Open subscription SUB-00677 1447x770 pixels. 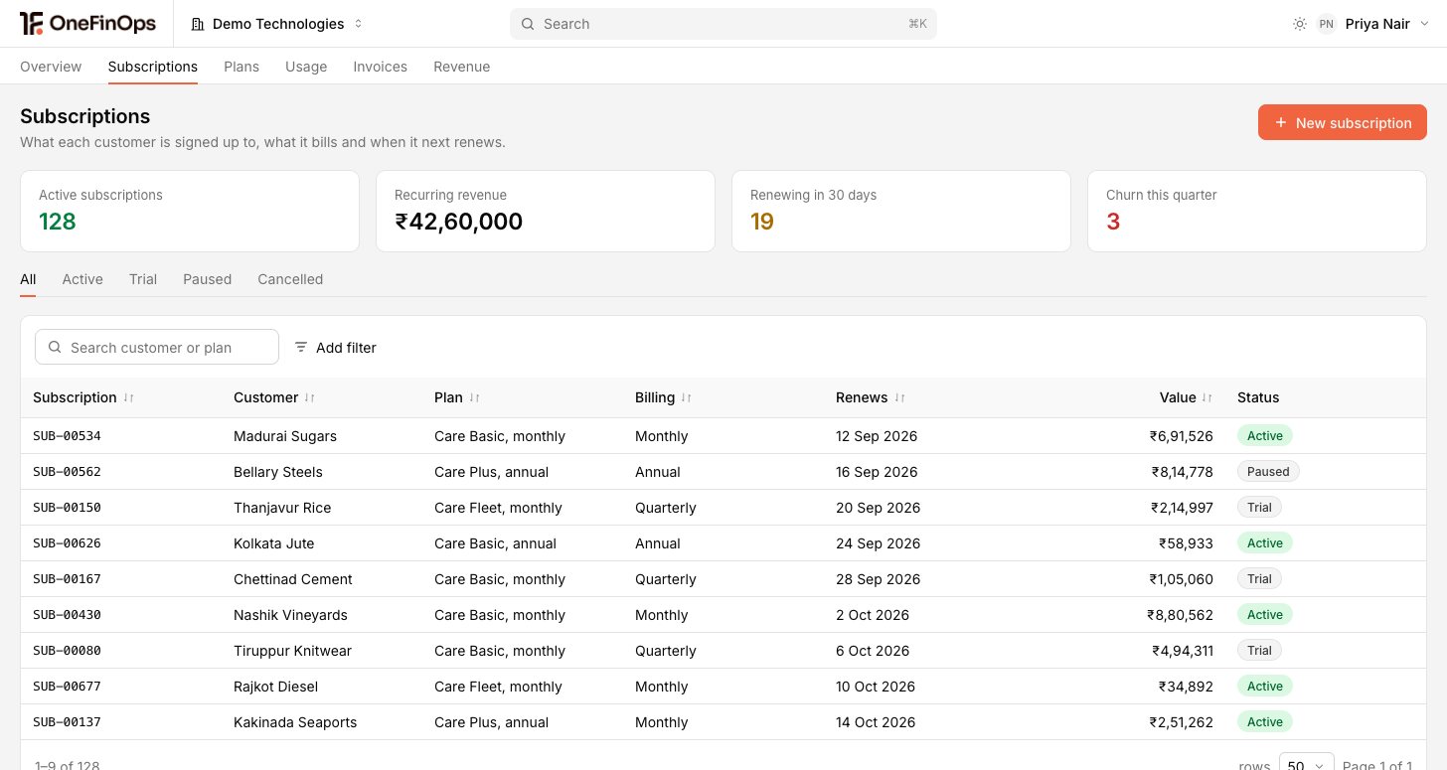click(x=67, y=687)
